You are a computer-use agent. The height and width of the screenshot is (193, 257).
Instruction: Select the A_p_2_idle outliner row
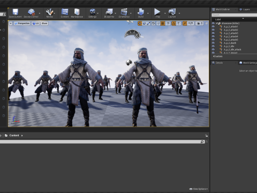[235, 46]
